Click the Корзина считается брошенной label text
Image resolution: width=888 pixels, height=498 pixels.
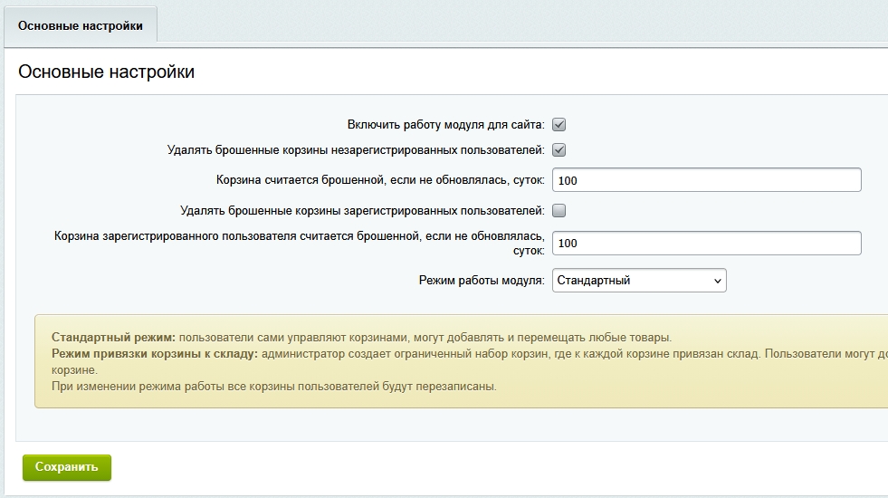(x=380, y=180)
